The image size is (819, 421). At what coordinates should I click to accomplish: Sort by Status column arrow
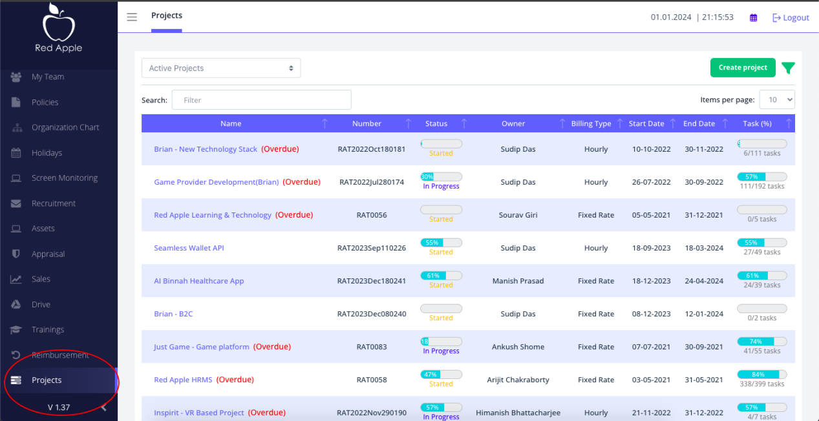coord(463,123)
